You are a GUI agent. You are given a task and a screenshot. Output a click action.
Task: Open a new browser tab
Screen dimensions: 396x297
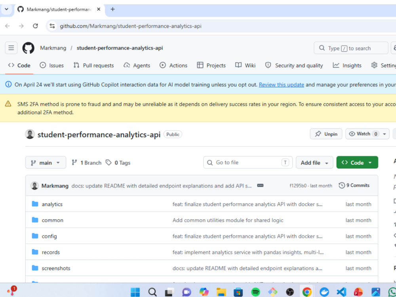click(x=112, y=10)
